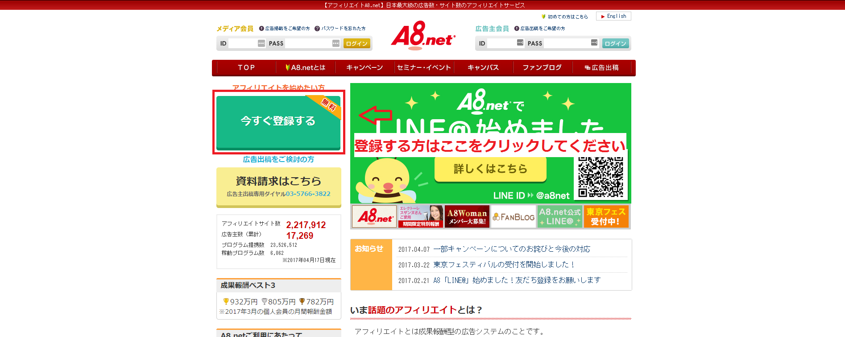Click the LINE ID @a8net text
Screen dimensions: 845x337
click(531, 196)
